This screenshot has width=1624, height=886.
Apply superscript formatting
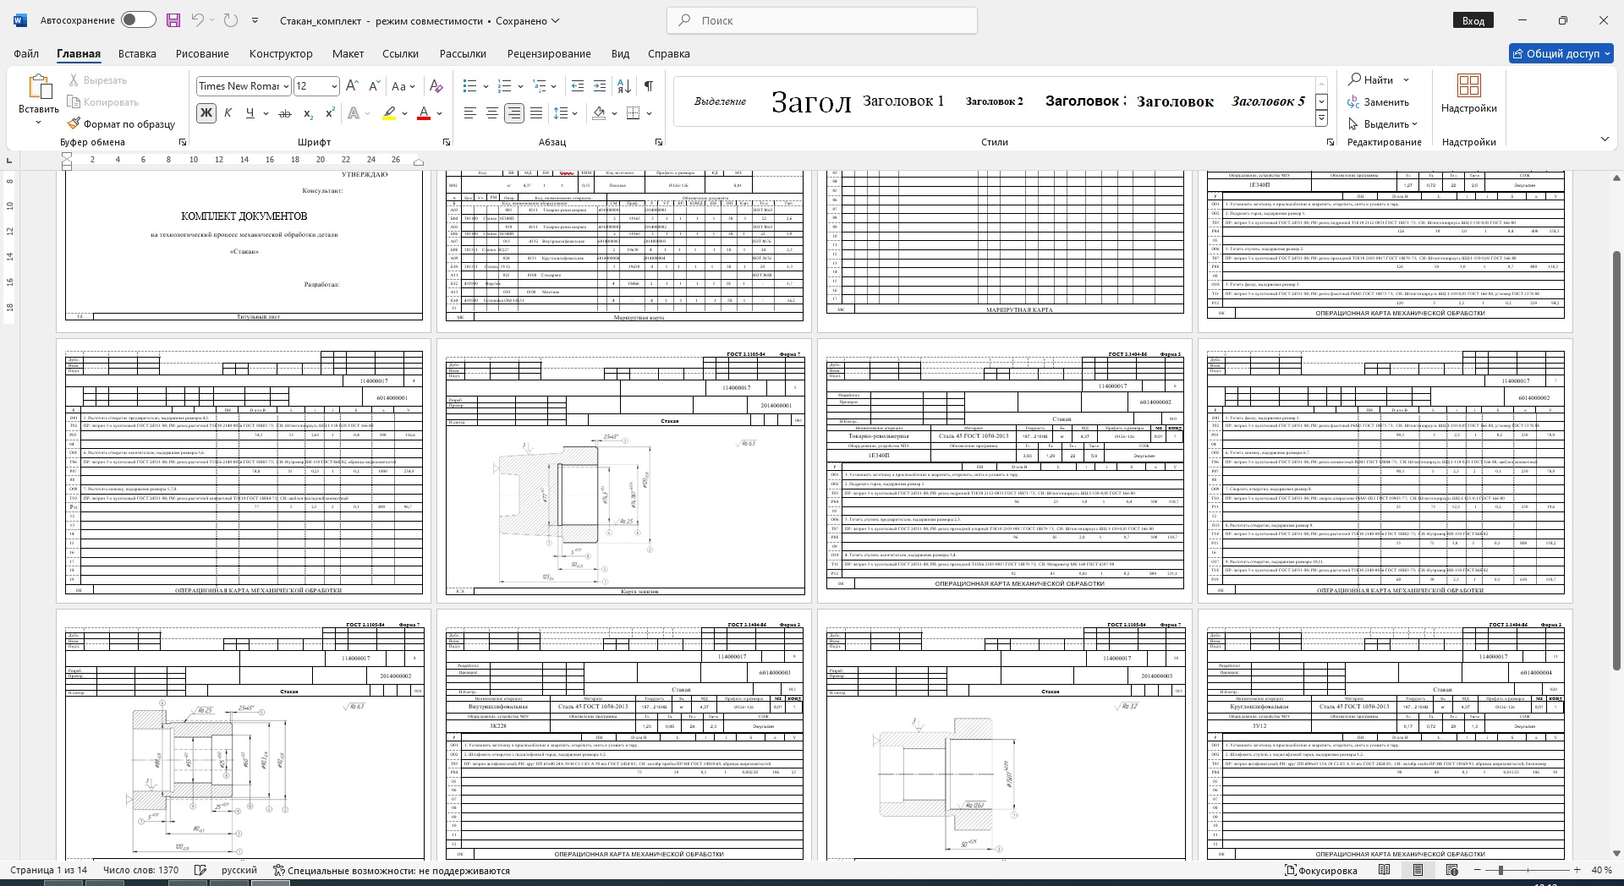(x=331, y=112)
